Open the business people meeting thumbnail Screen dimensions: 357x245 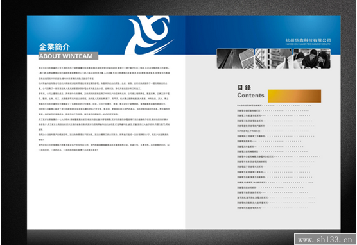(x=312, y=58)
